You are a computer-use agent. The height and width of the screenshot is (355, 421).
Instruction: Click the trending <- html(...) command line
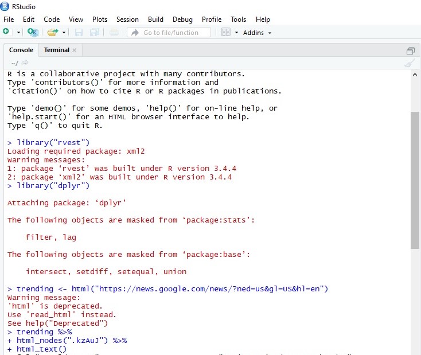(167, 289)
